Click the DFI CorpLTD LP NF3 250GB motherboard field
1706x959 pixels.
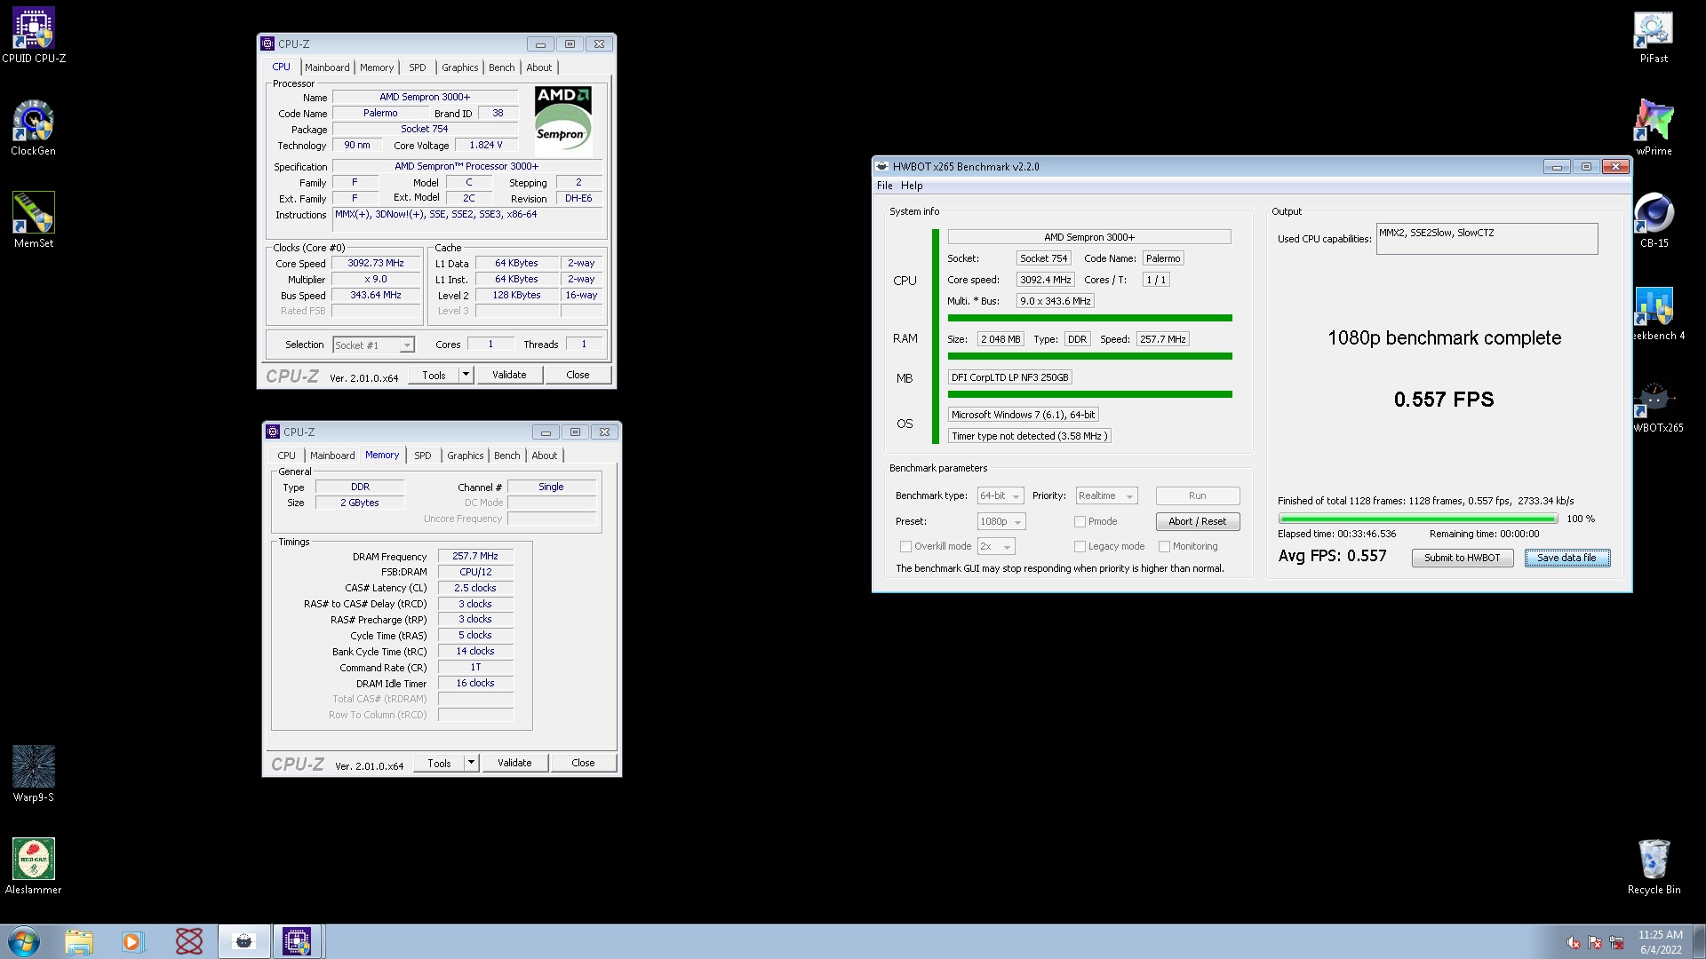[x=1010, y=377]
